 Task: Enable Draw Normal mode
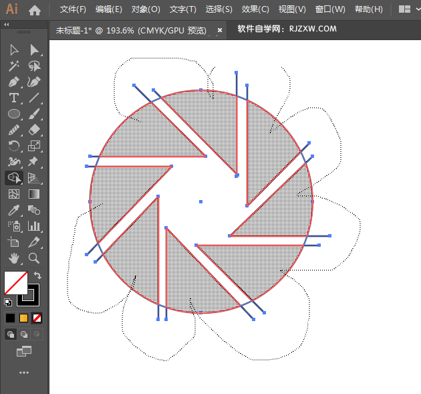tap(11, 334)
